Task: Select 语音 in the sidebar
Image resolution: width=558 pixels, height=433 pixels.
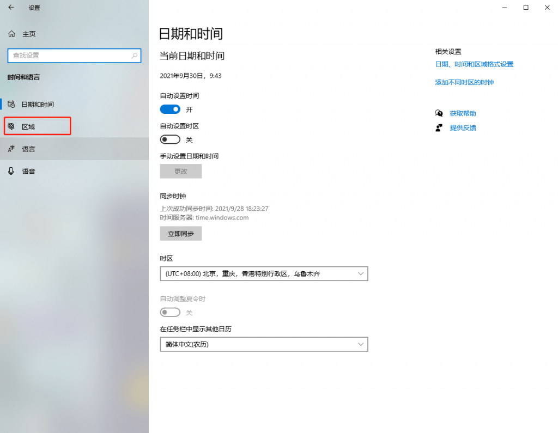Action: [x=28, y=171]
